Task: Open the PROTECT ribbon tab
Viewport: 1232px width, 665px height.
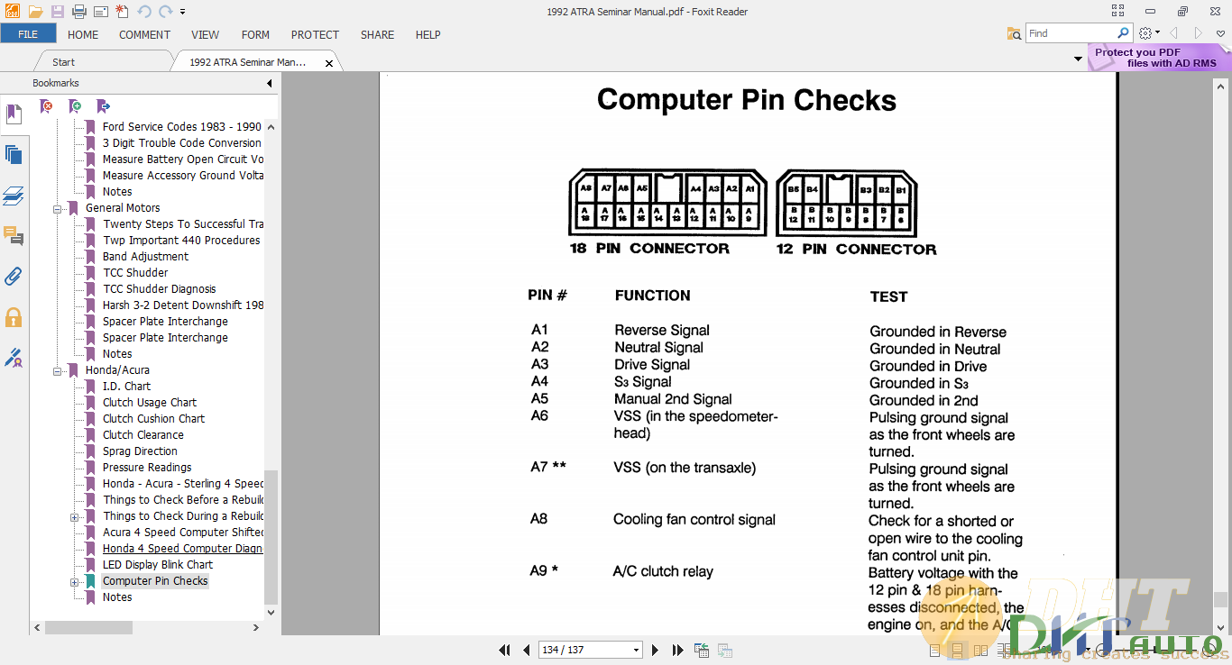Action: (315, 34)
